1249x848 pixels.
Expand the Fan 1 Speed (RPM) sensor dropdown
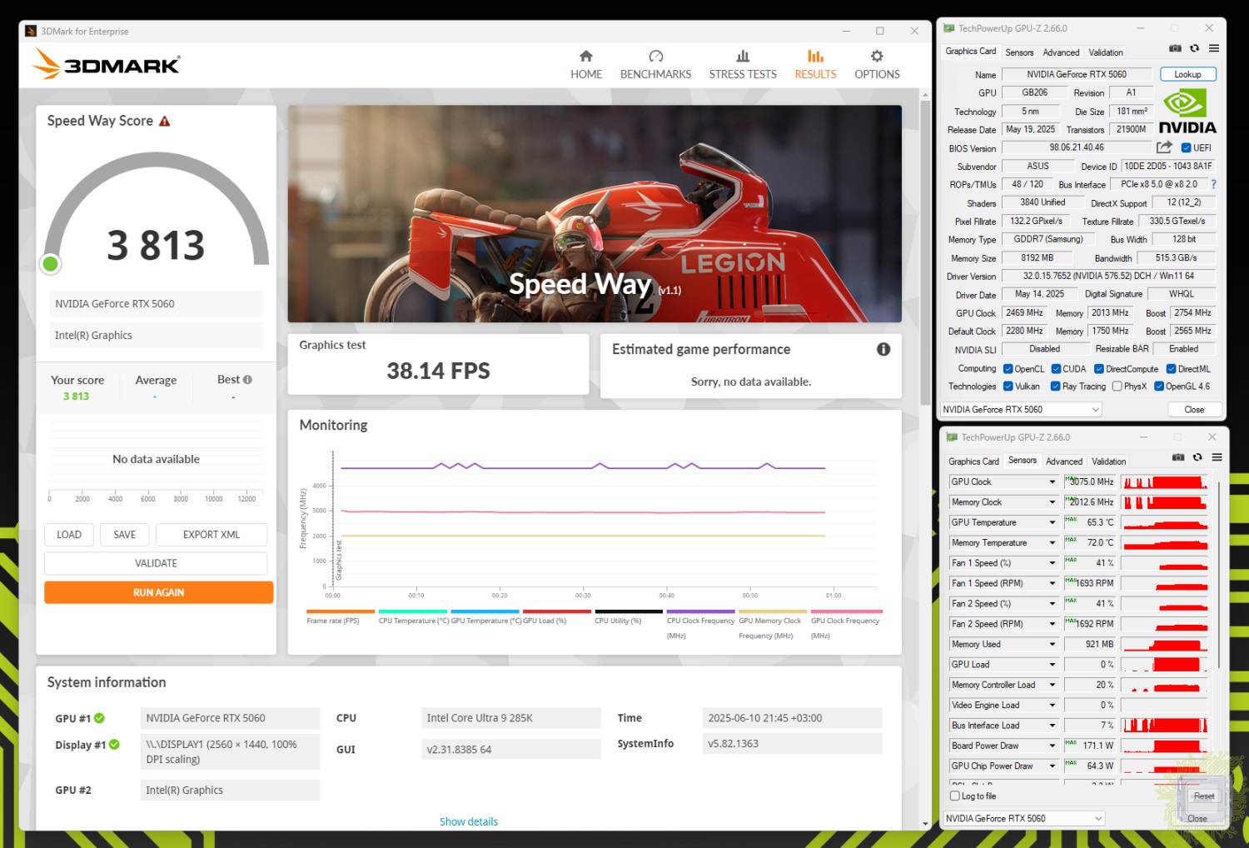pos(1052,584)
